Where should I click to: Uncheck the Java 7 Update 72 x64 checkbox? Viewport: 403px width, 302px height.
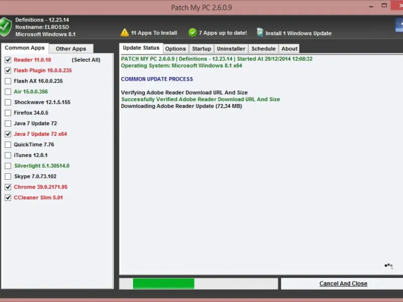[x=8, y=134]
